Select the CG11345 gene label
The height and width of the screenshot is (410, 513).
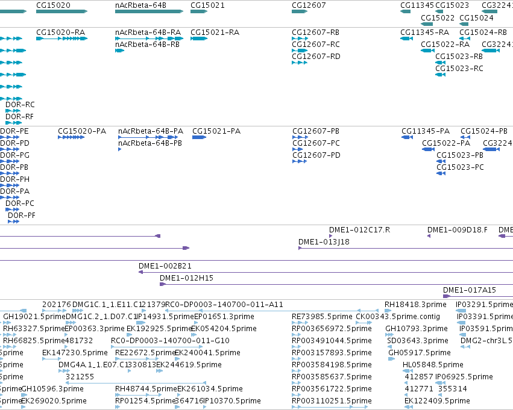point(417,5)
